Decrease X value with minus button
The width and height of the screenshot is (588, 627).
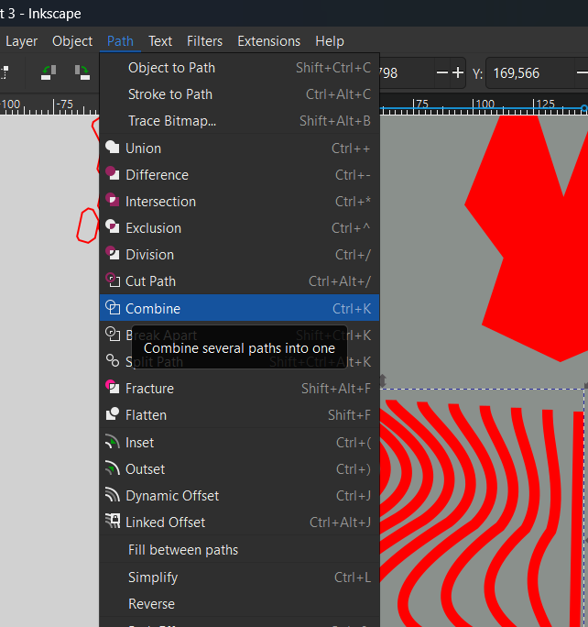coord(442,72)
